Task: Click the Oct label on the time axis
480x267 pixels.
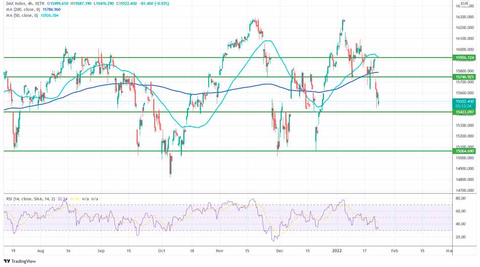Action: tap(162, 251)
